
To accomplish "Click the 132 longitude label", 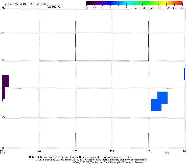I will pos(148,151).
